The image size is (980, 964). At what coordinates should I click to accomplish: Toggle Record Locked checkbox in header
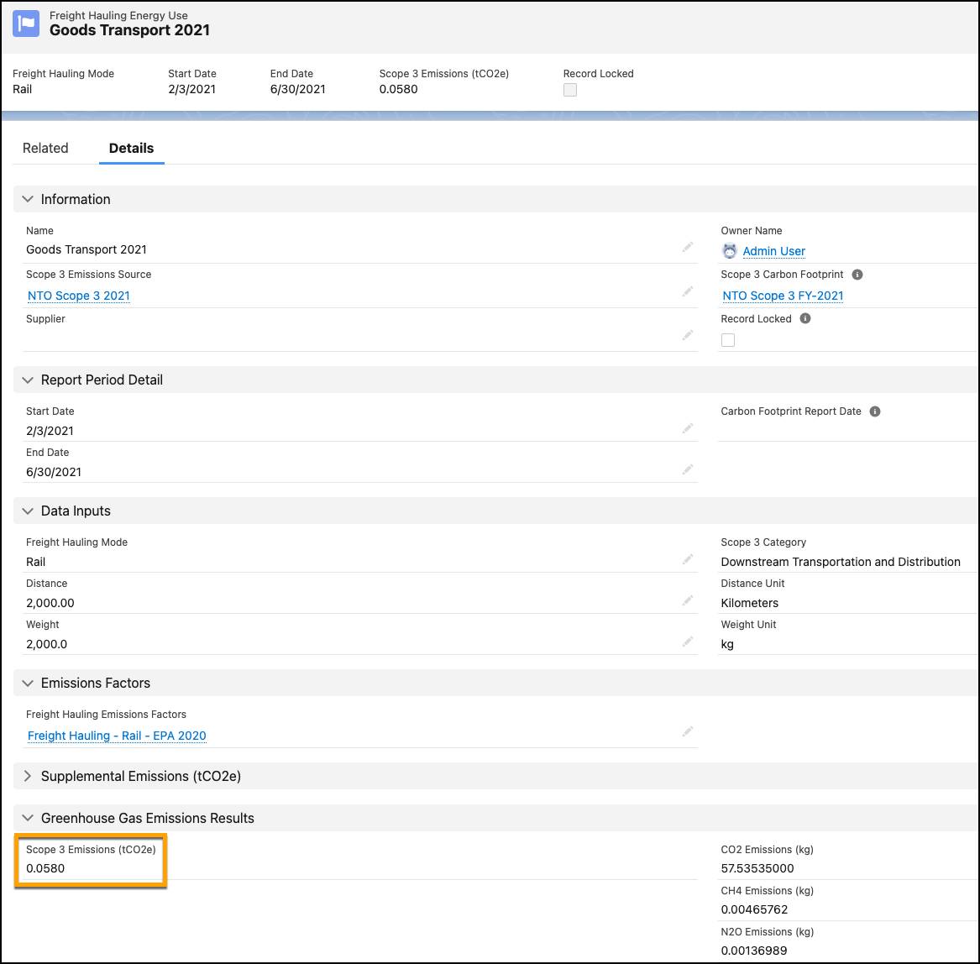pyautogui.click(x=570, y=90)
